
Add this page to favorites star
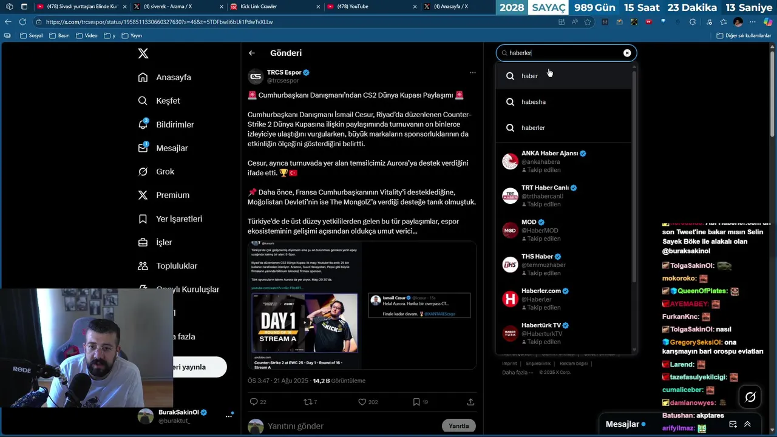(588, 22)
